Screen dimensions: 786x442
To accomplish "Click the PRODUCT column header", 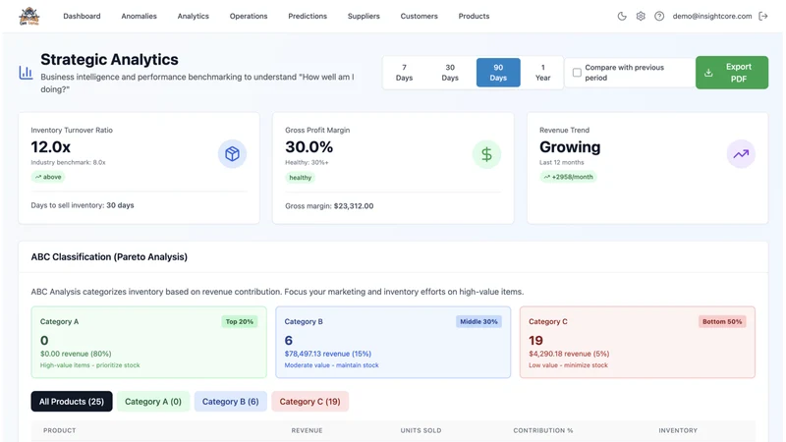I will point(60,430).
